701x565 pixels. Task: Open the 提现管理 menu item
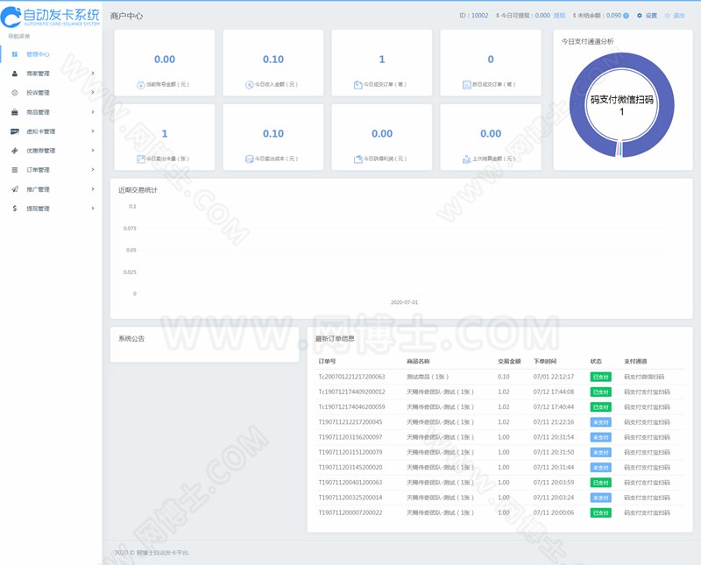[x=51, y=208]
